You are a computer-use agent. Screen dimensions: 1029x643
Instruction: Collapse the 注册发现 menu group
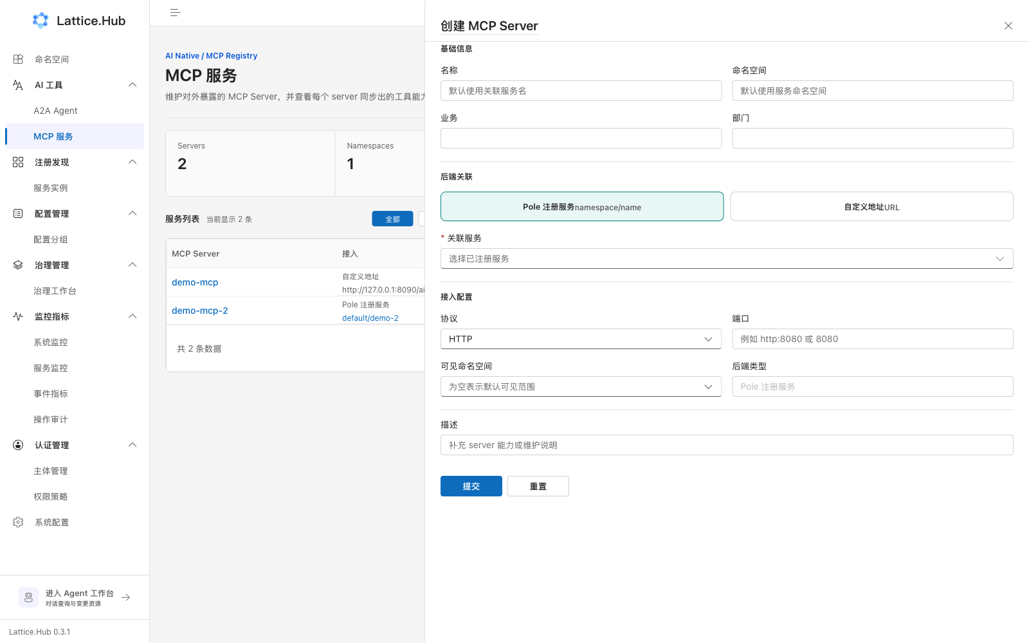click(132, 162)
